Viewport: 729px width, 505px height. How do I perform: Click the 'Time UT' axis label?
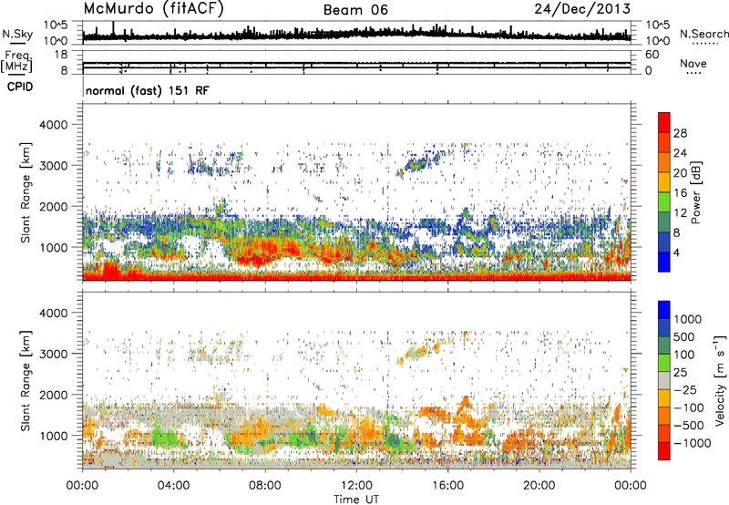pyautogui.click(x=356, y=500)
